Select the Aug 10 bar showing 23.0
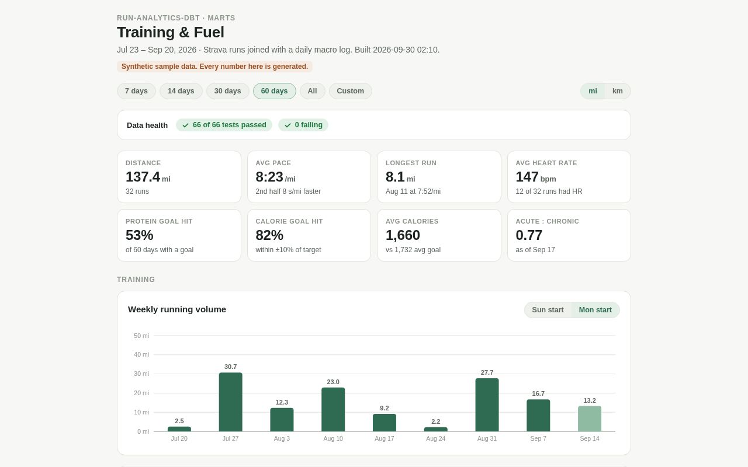This screenshot has height=467, width=748. point(333,409)
